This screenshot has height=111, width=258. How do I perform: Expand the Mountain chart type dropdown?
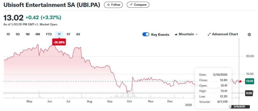pos(186,34)
